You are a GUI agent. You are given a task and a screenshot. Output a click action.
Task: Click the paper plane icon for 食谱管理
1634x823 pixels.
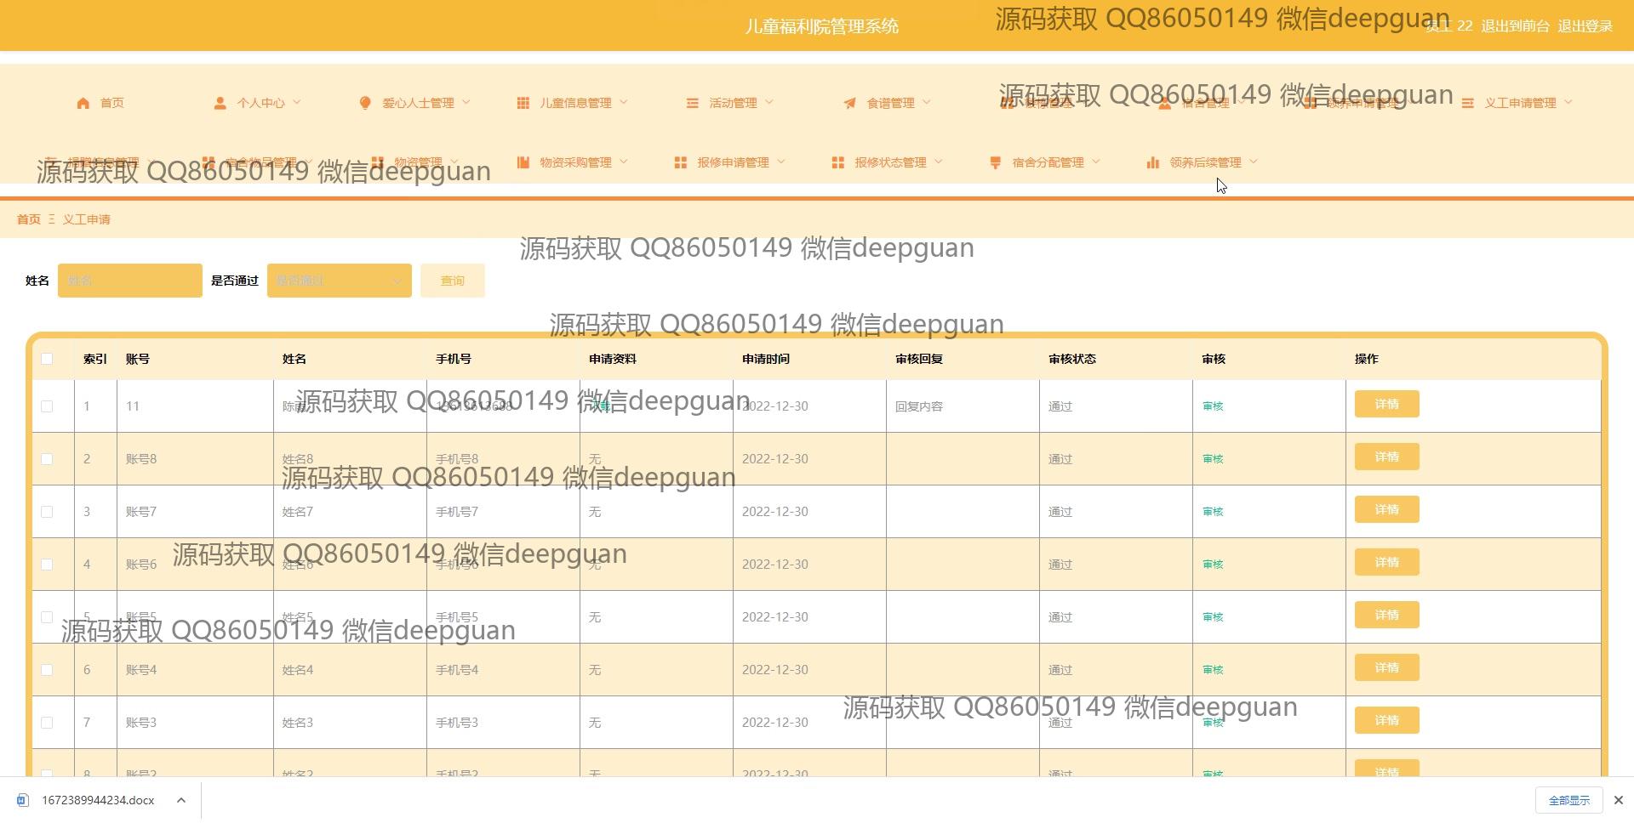[849, 103]
